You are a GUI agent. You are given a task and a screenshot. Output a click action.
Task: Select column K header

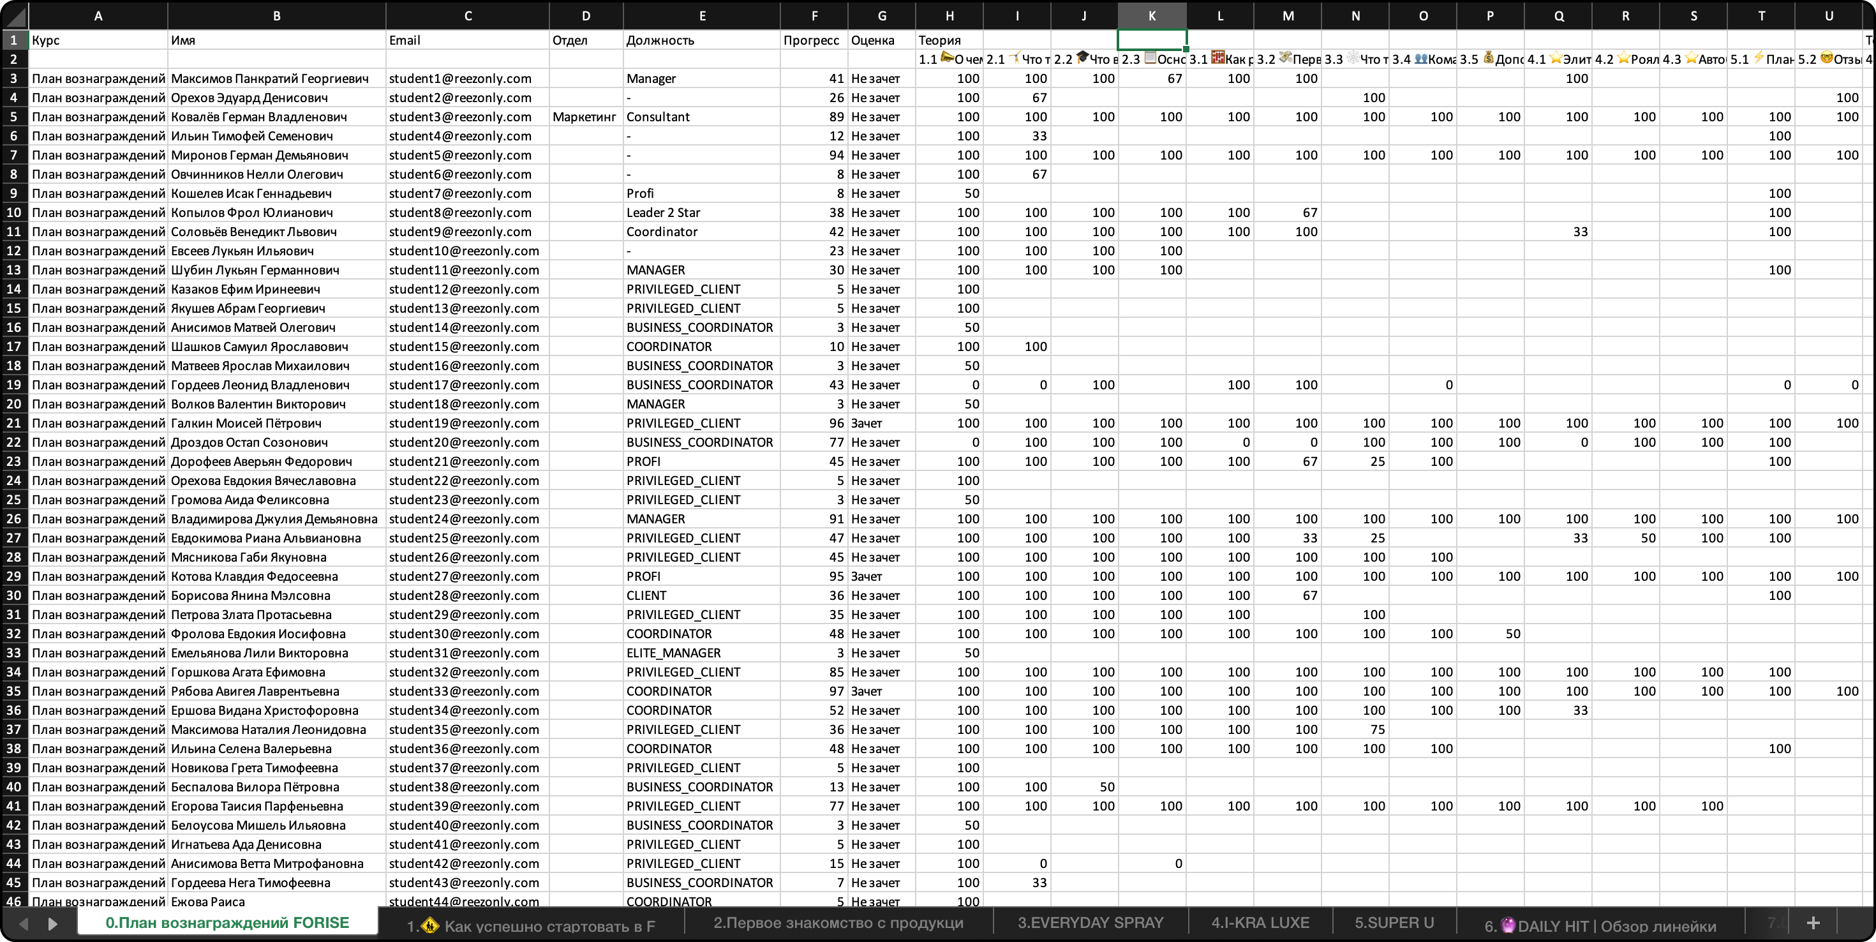(x=1151, y=16)
